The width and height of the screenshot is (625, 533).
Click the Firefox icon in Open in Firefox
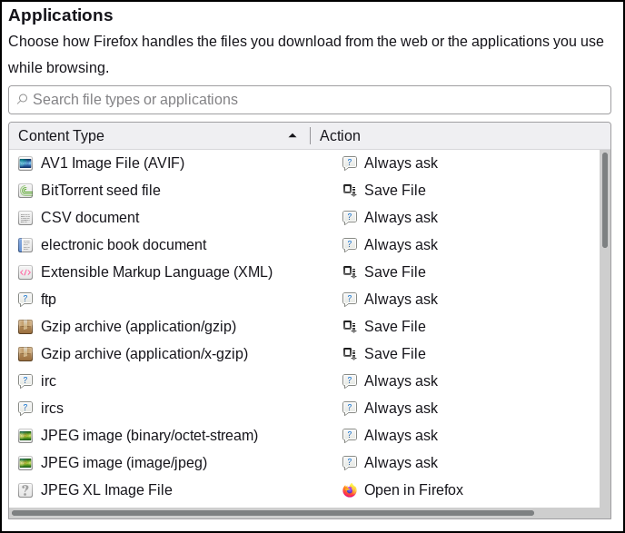coord(350,490)
